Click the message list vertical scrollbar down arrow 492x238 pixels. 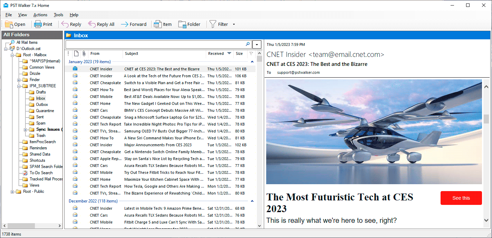click(x=259, y=226)
